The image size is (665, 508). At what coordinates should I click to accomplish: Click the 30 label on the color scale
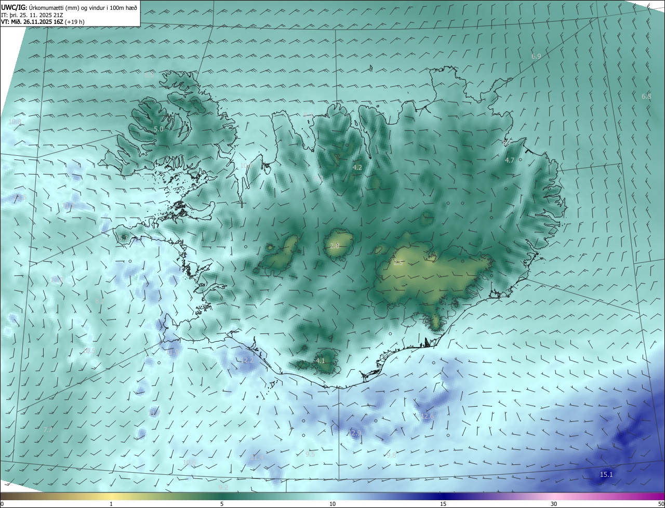[554, 504]
